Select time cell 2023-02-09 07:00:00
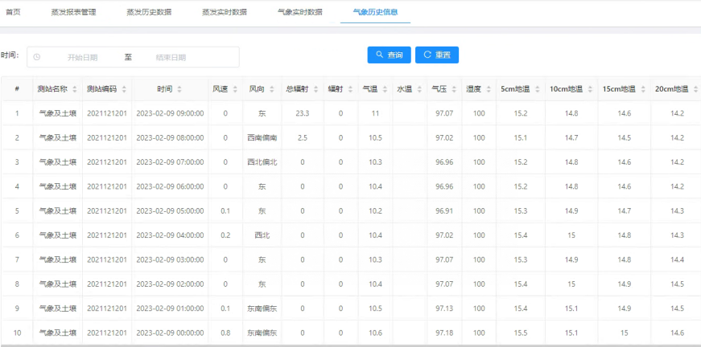Screen dimensions: 701x347 (x=170, y=162)
